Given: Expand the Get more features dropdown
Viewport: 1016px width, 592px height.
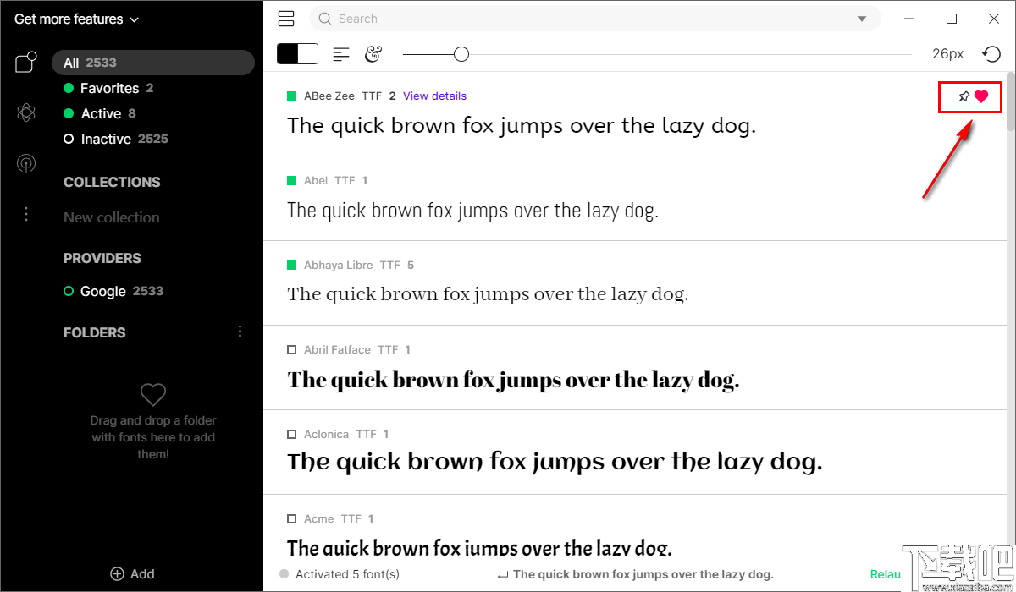Looking at the screenshot, I should tap(77, 19).
